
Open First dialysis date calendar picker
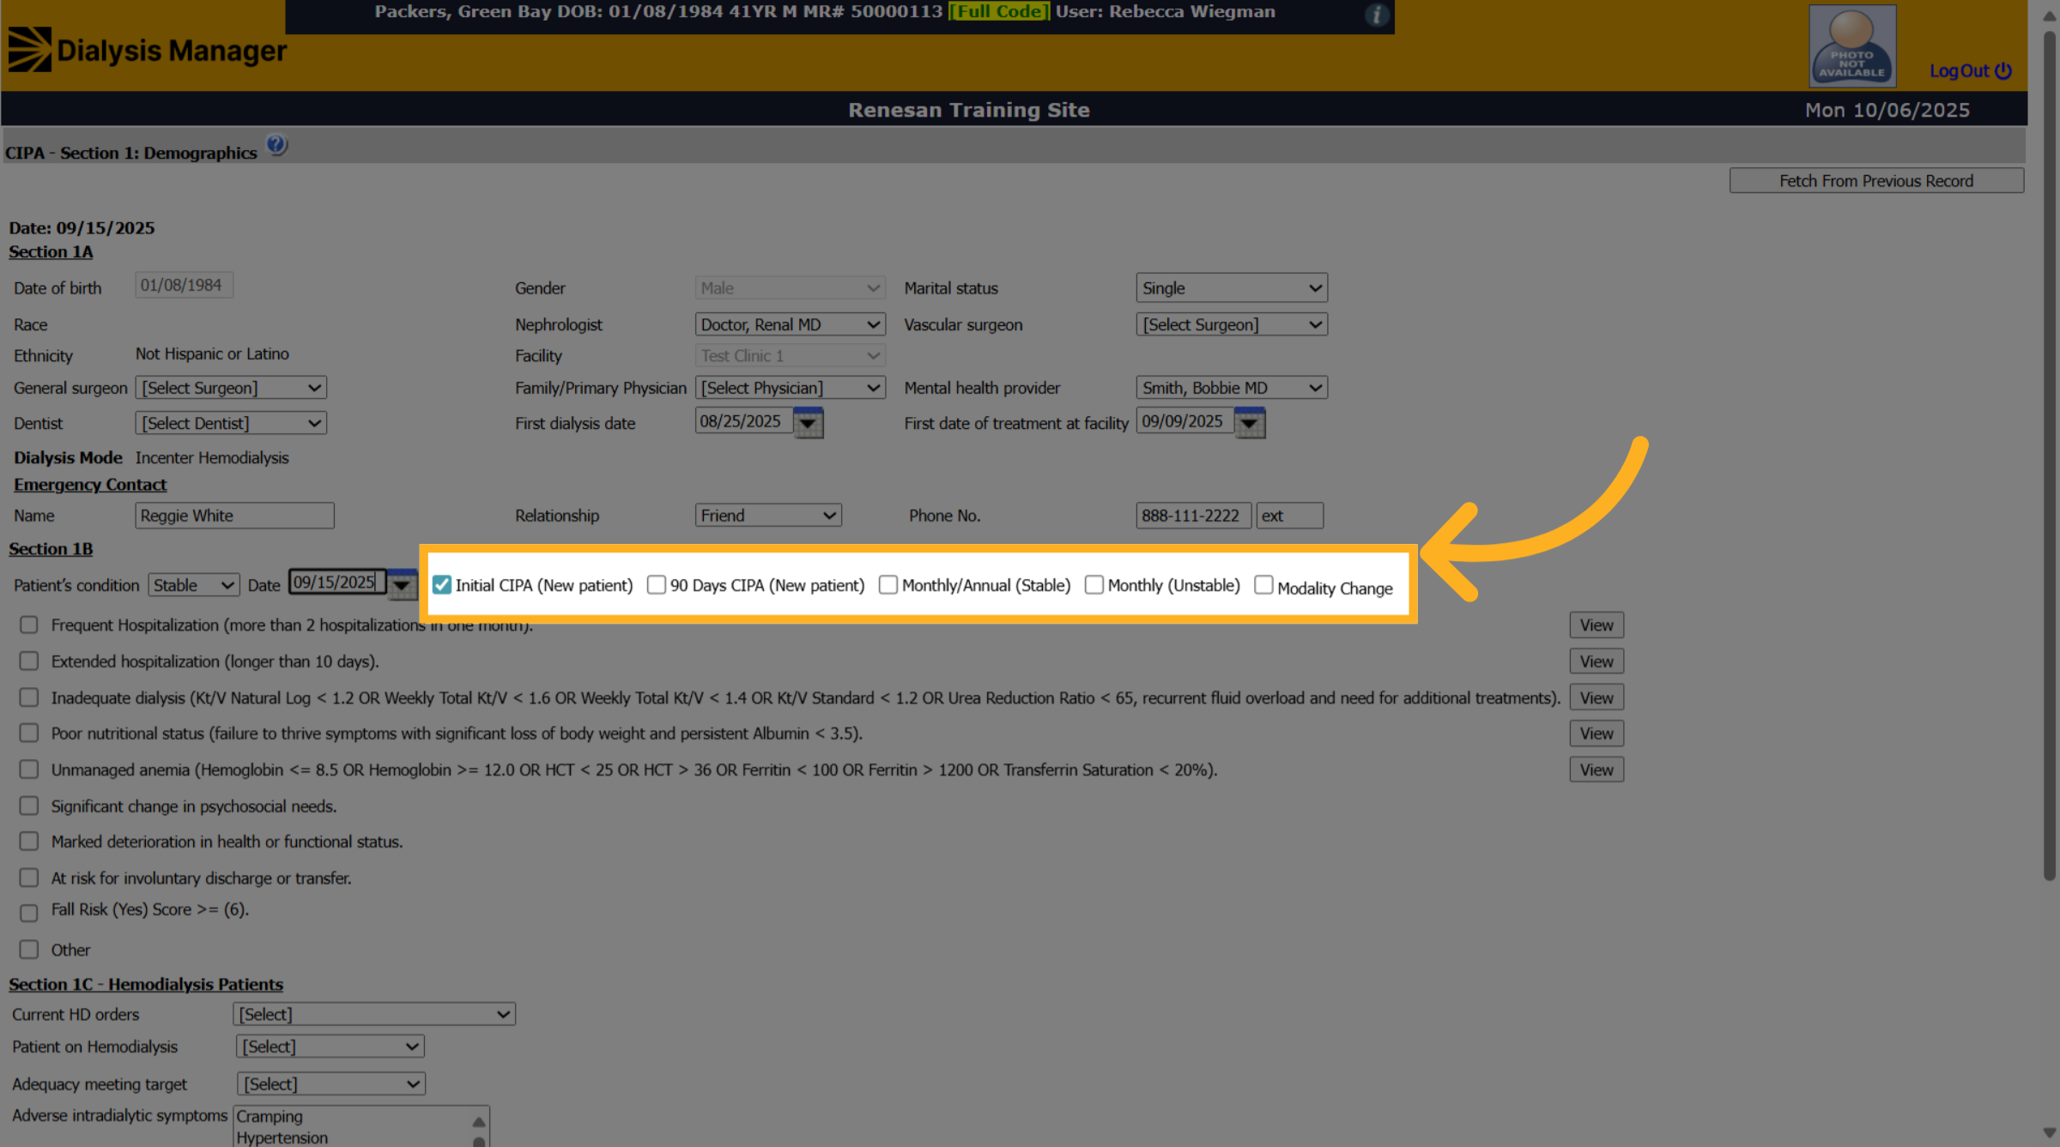[x=808, y=422]
